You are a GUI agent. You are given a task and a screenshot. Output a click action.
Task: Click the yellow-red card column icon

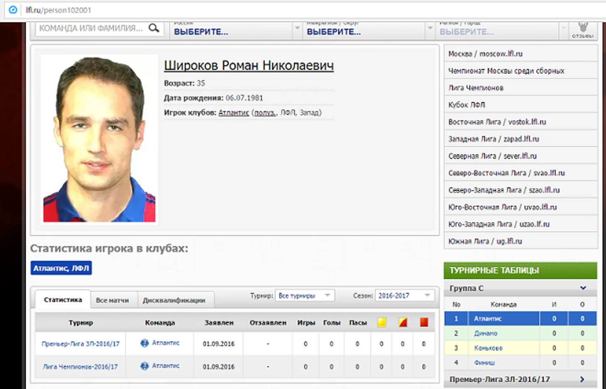(403, 322)
